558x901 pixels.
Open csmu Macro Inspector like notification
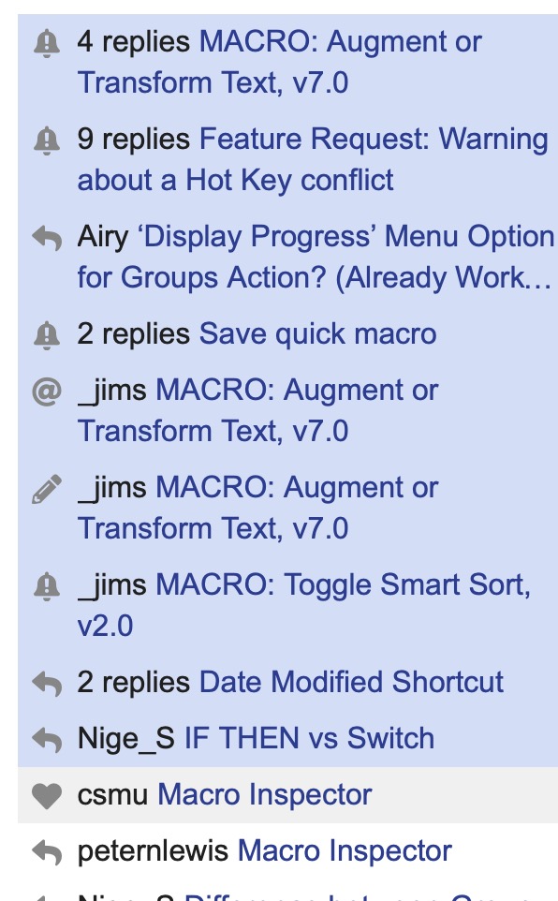point(288,794)
